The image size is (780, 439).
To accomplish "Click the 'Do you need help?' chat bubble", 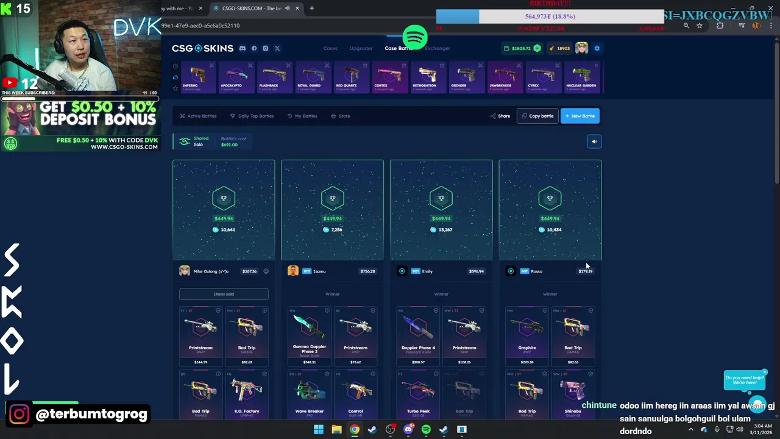I will [x=744, y=380].
